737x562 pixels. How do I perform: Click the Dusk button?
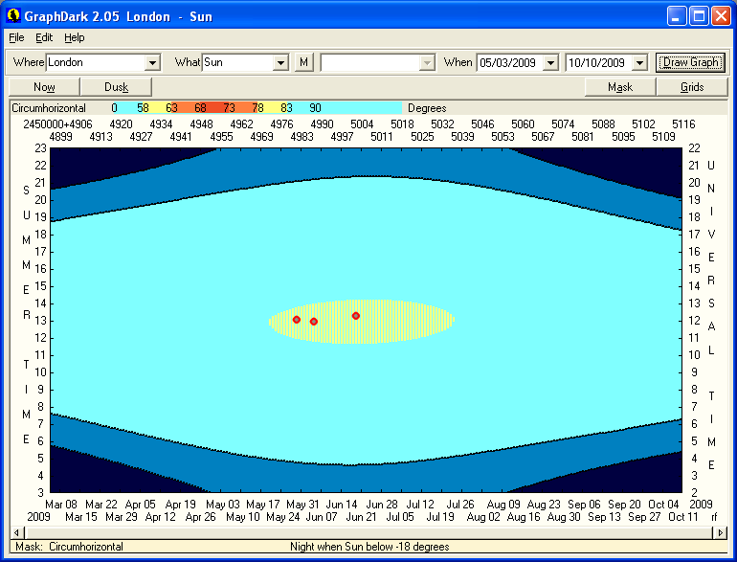(116, 87)
